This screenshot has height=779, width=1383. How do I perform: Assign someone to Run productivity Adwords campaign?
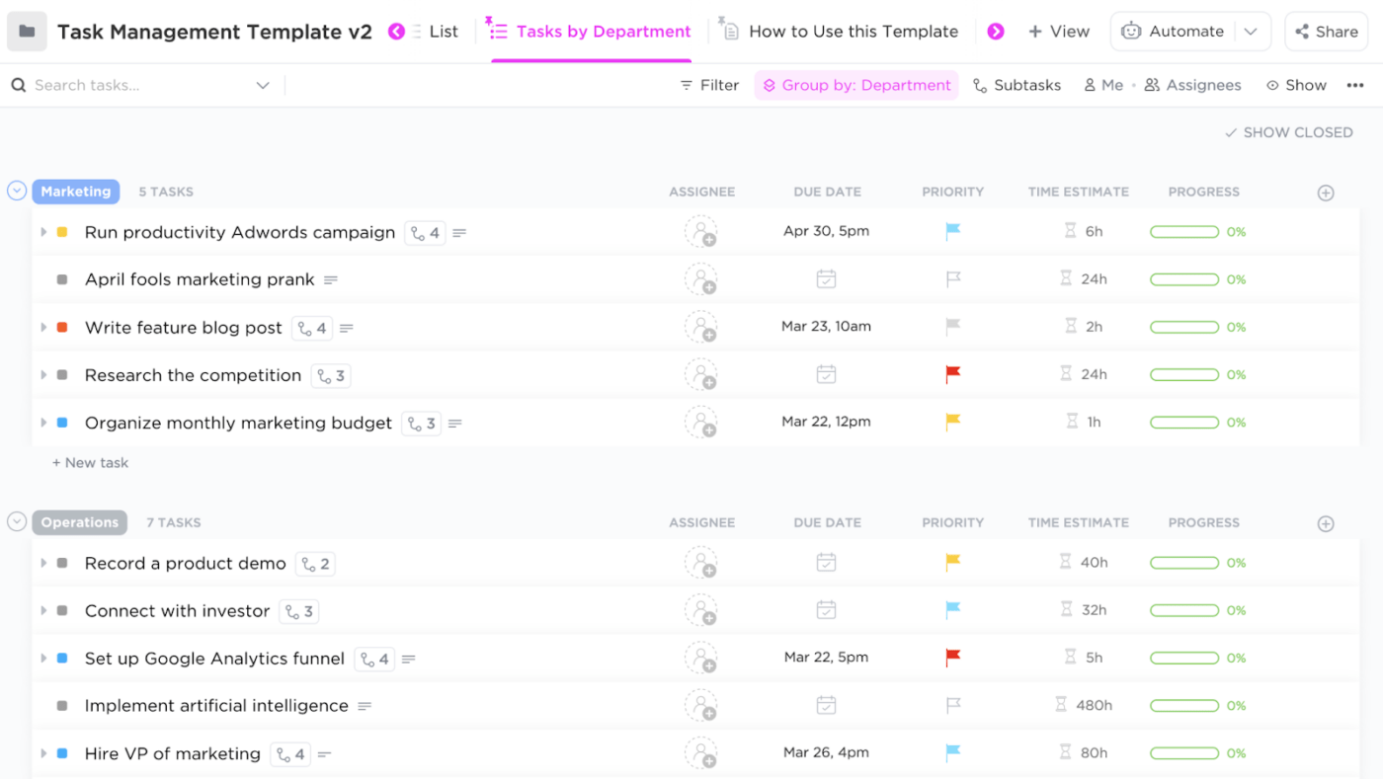[701, 232]
